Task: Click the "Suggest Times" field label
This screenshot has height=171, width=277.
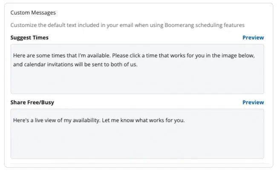Action: (x=29, y=37)
